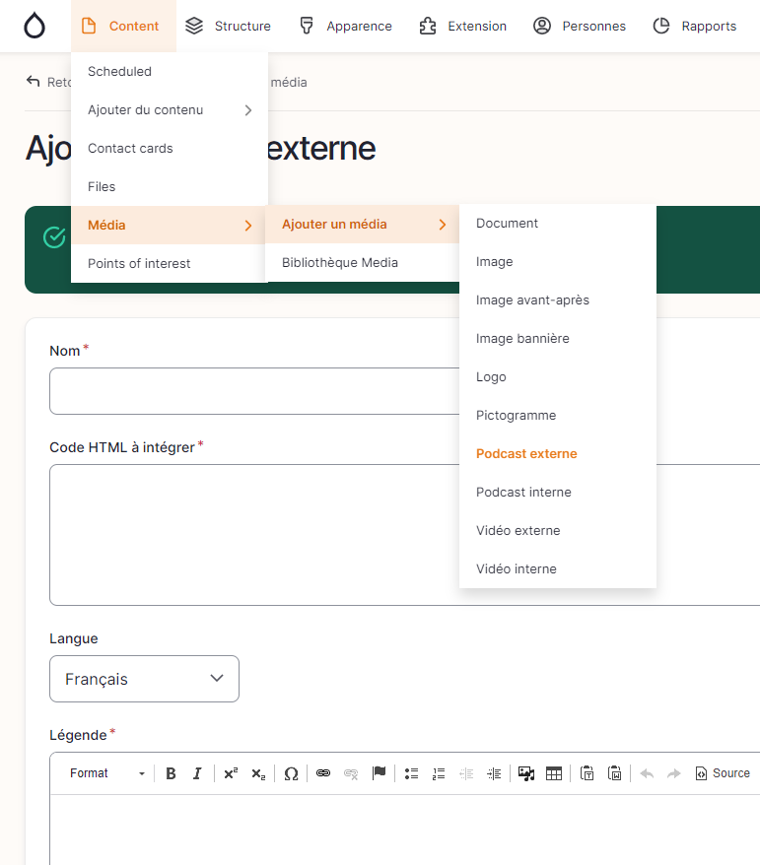Open Bibliothèque Media menu entry

coord(339,263)
